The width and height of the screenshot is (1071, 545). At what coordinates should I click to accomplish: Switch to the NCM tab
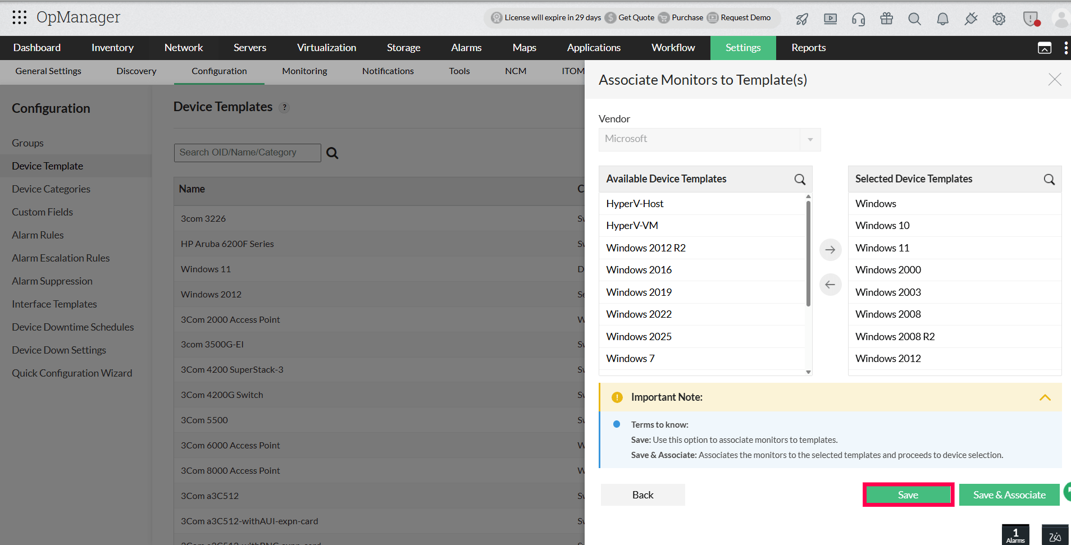[516, 71]
